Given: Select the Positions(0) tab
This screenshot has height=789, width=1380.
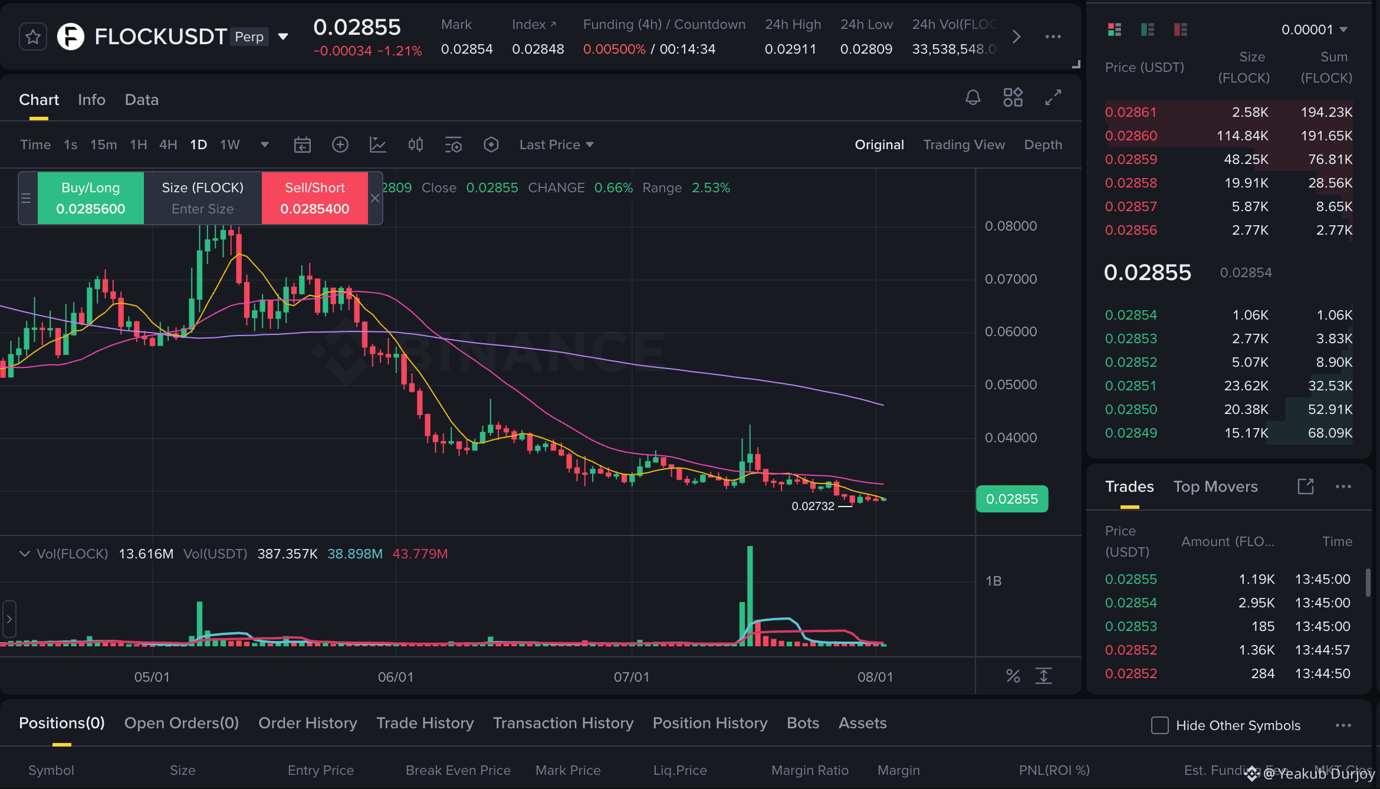Looking at the screenshot, I should (x=62, y=723).
